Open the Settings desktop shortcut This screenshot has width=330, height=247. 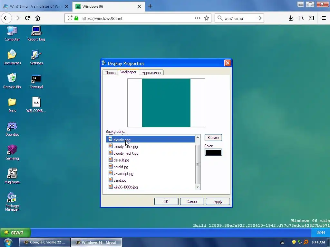tap(36, 57)
